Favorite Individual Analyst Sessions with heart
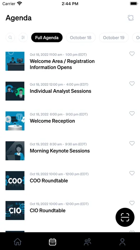 132,84
